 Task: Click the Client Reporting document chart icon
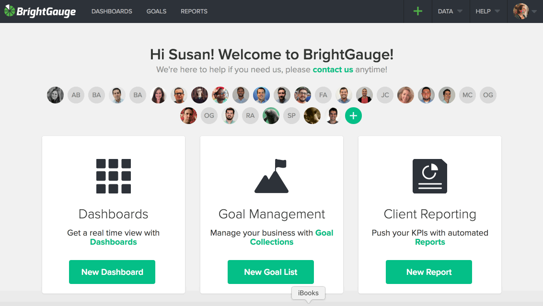(x=430, y=176)
